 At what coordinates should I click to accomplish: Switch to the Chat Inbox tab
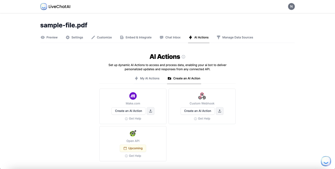[x=170, y=37]
